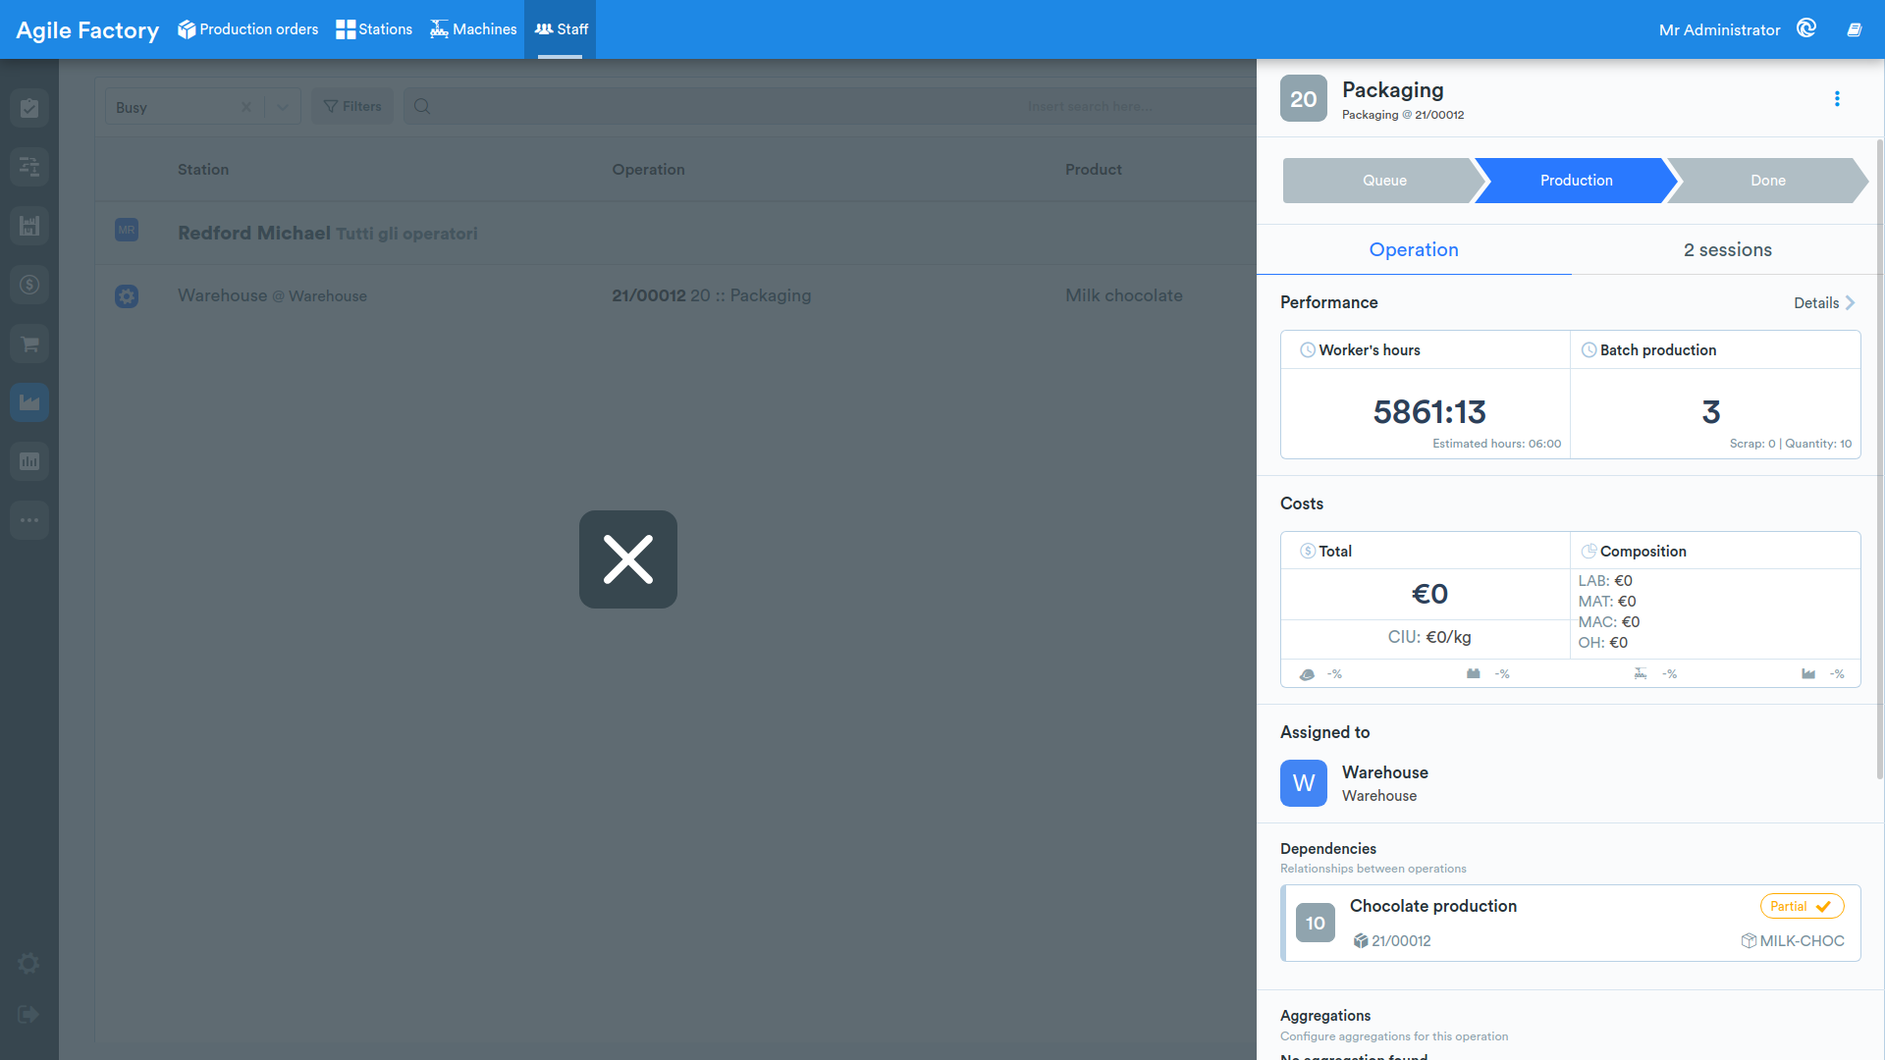
Task: Switch to the Operation tab
Action: pyautogui.click(x=1414, y=249)
